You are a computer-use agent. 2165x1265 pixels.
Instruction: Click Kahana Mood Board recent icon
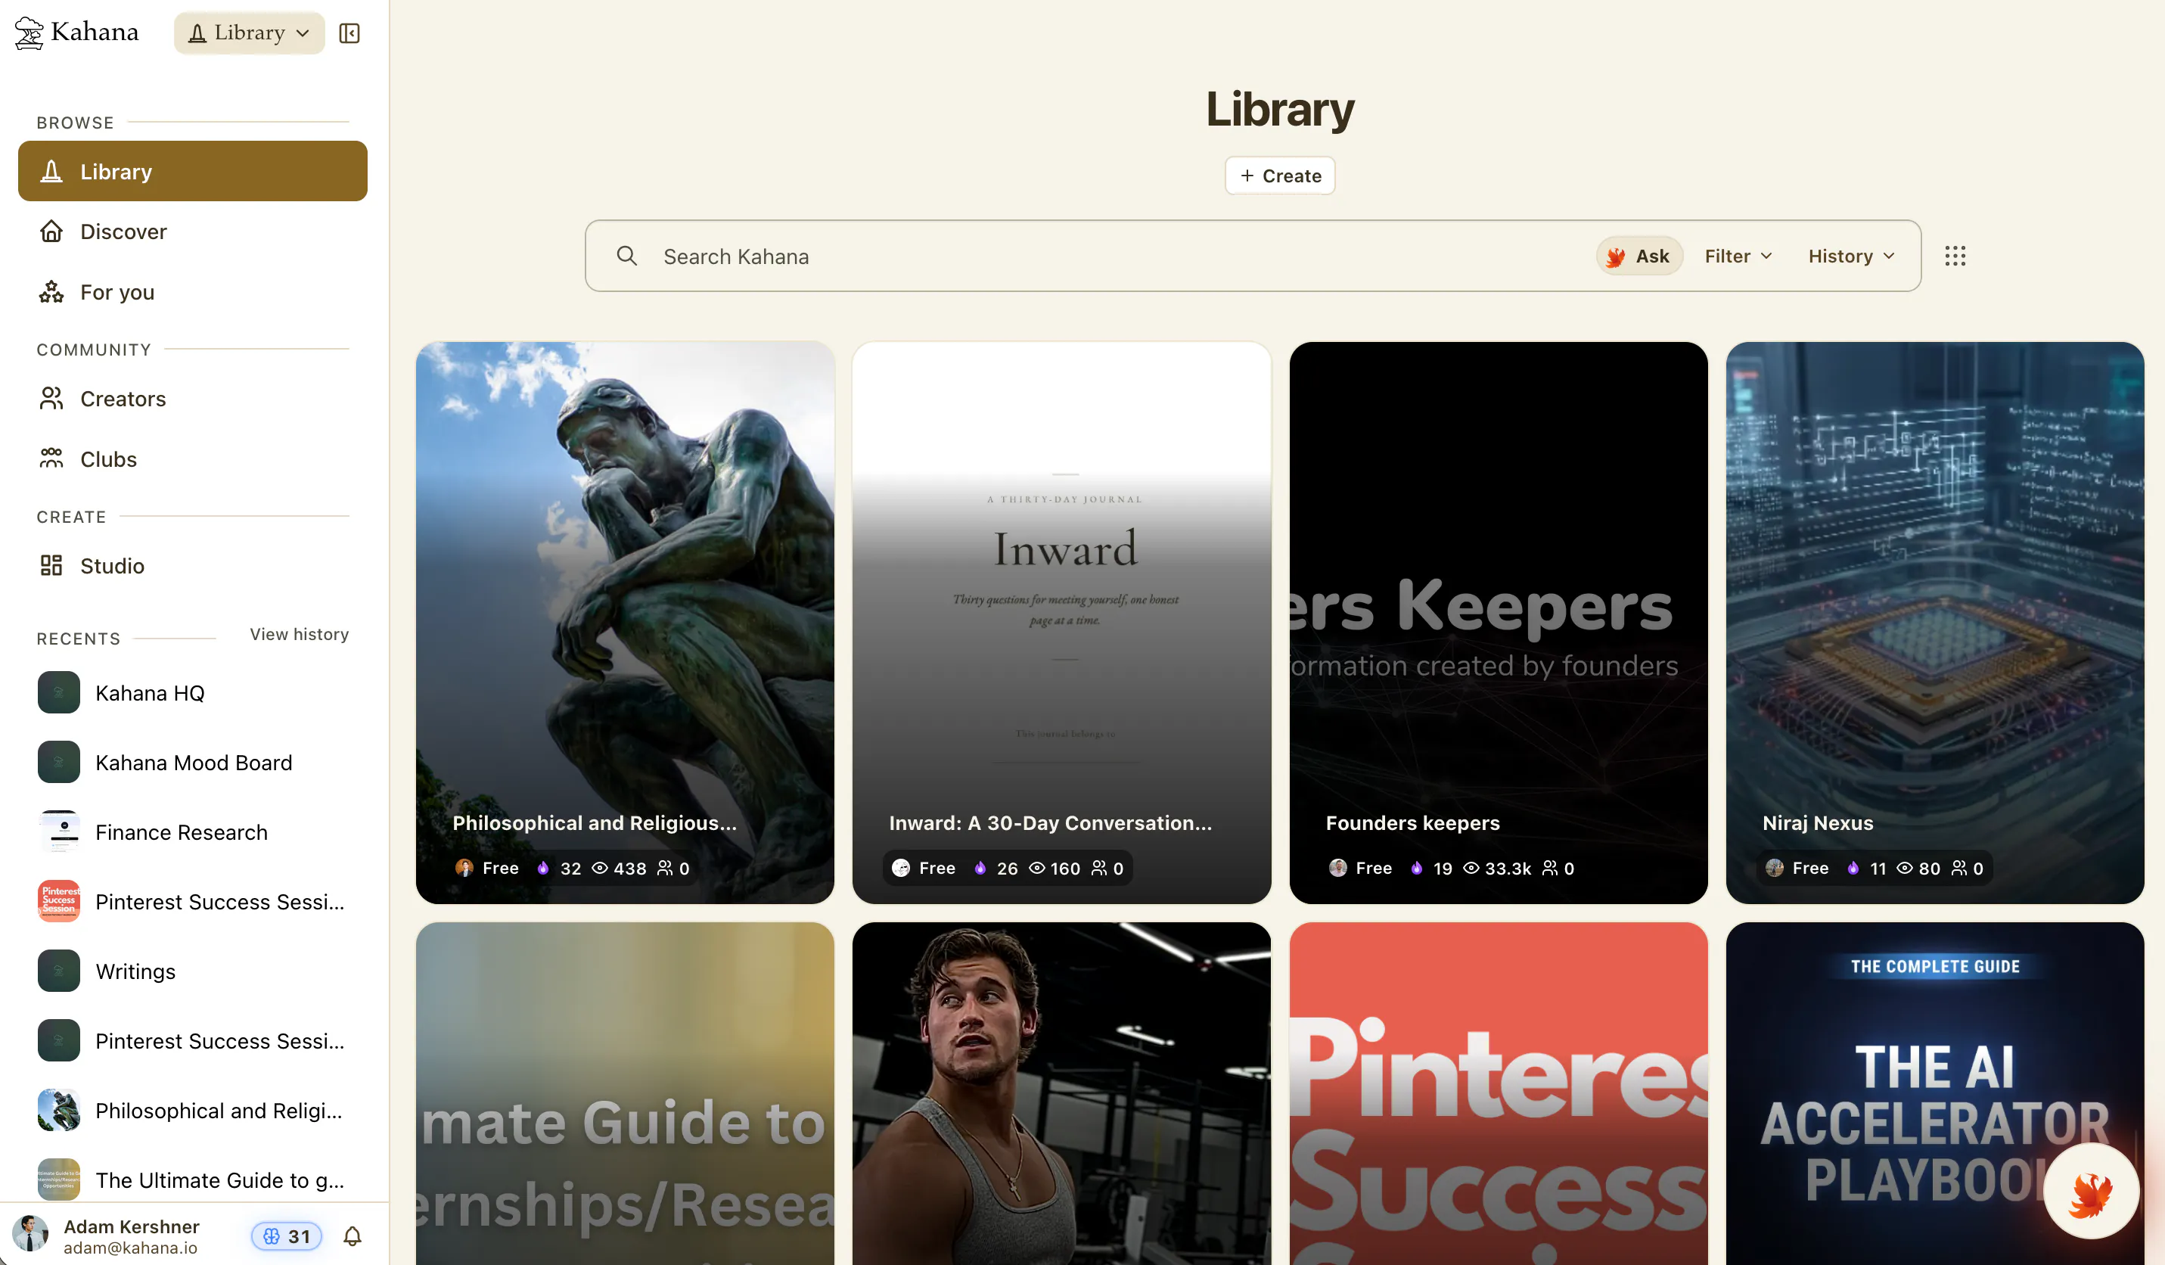point(58,763)
